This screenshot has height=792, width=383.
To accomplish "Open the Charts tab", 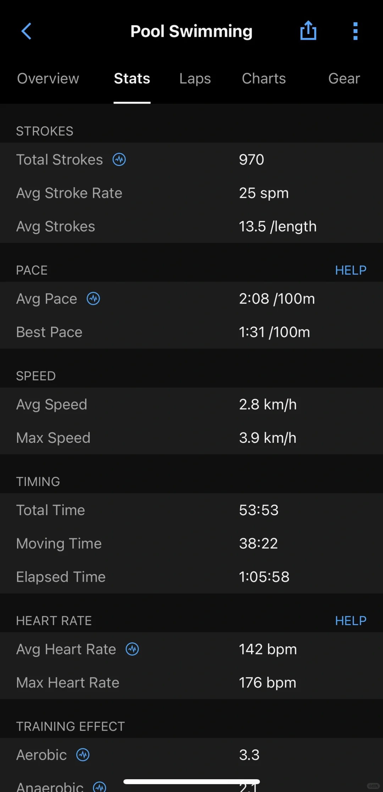I will coord(263,78).
